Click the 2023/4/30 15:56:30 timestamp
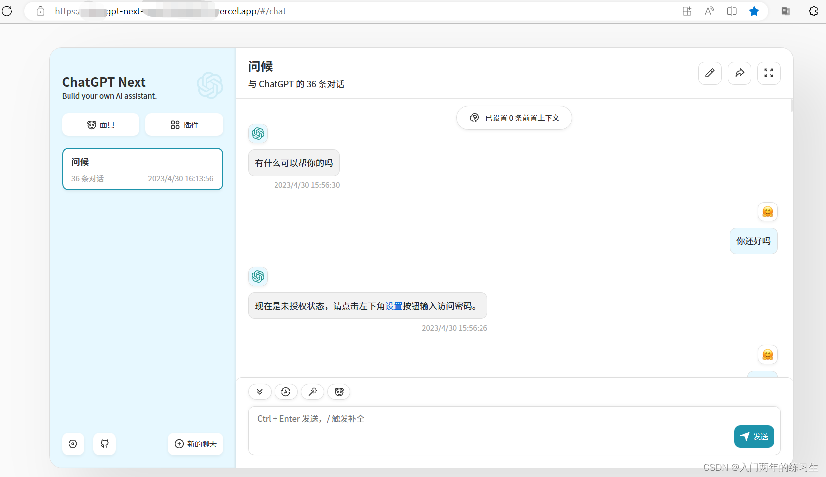 307,185
